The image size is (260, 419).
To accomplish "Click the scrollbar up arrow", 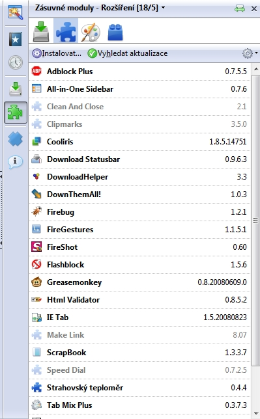I will click(255, 69).
